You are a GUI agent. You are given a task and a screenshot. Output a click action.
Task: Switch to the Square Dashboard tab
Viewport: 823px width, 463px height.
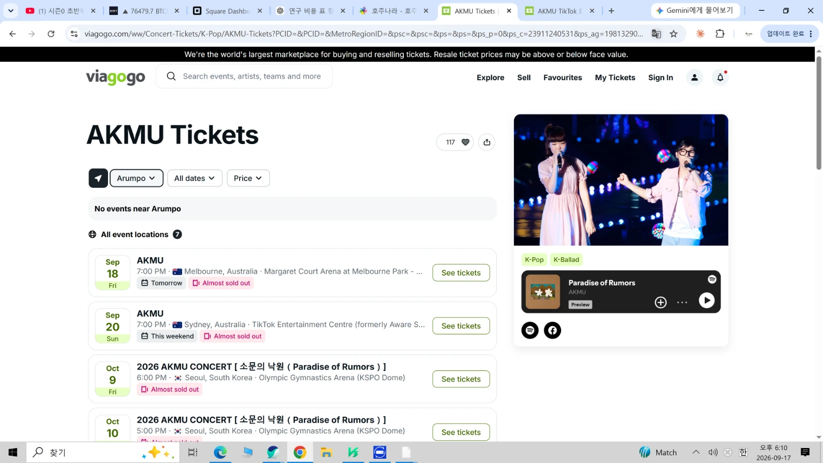[x=226, y=11]
